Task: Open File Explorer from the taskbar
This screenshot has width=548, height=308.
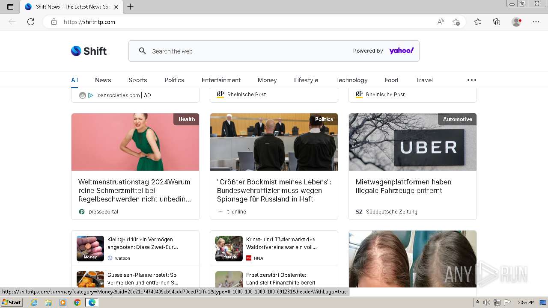Action: point(48,302)
